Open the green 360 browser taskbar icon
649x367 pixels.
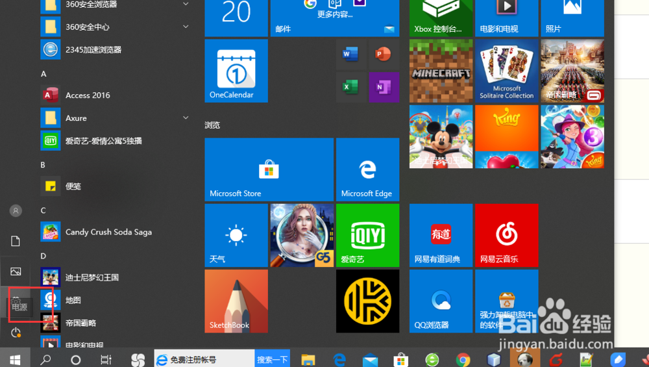point(432,360)
